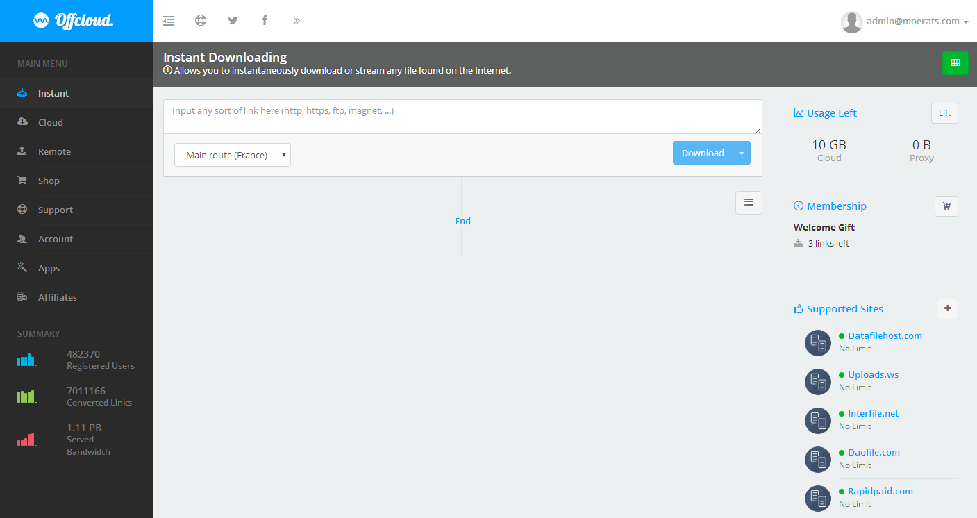Click the Remote upload icon in sidebar
The height and width of the screenshot is (518, 977).
22,151
